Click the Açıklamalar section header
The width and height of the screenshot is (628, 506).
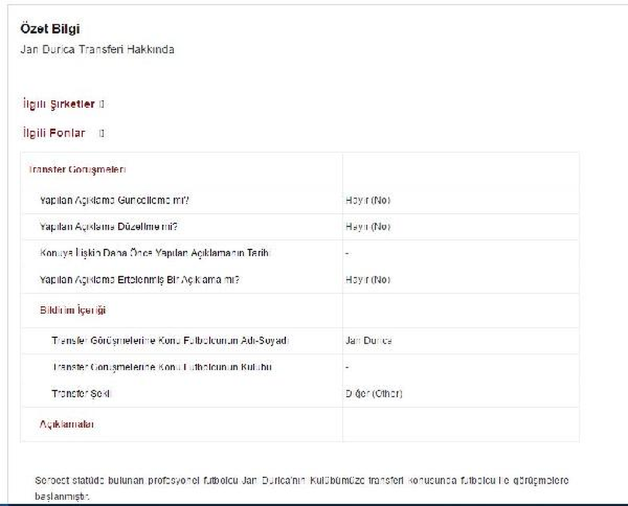click(67, 424)
